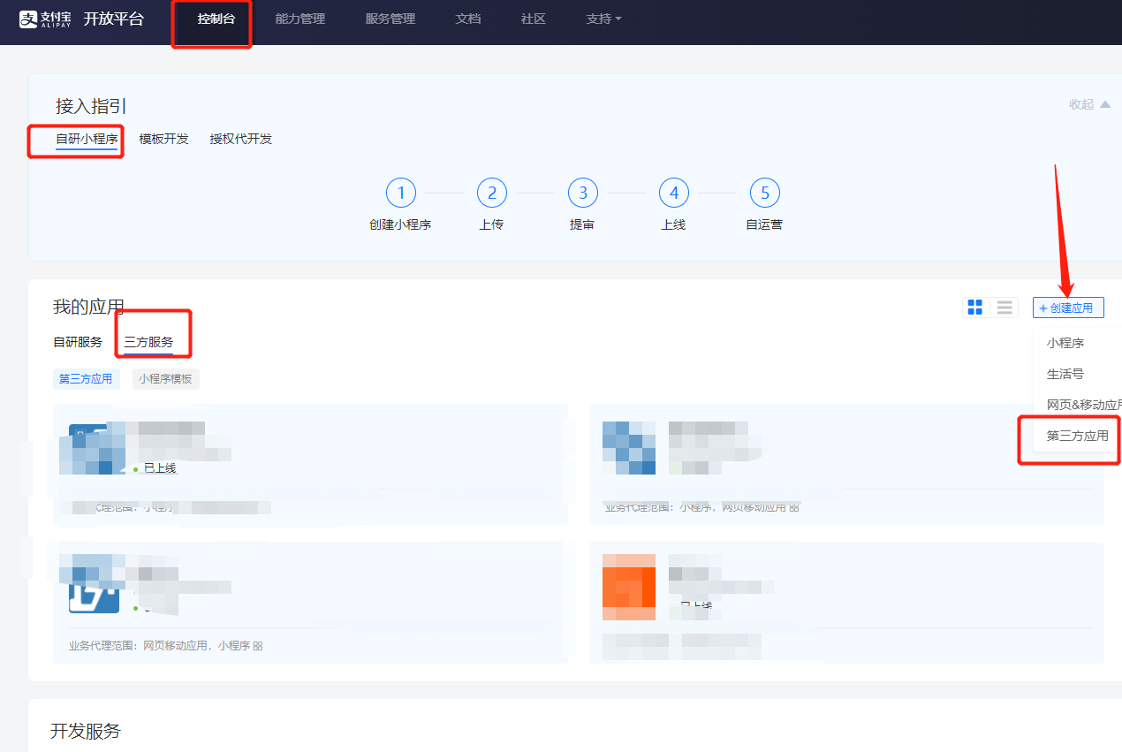Click the Alipay logo in the header
The height and width of the screenshot is (752, 1122).
pyautogui.click(x=45, y=19)
